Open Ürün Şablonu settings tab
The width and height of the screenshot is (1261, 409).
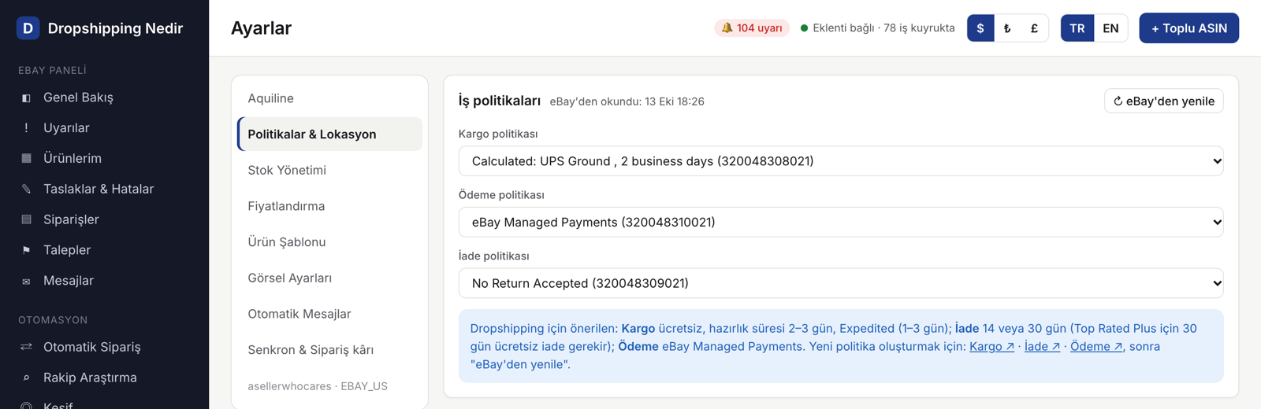click(329, 242)
